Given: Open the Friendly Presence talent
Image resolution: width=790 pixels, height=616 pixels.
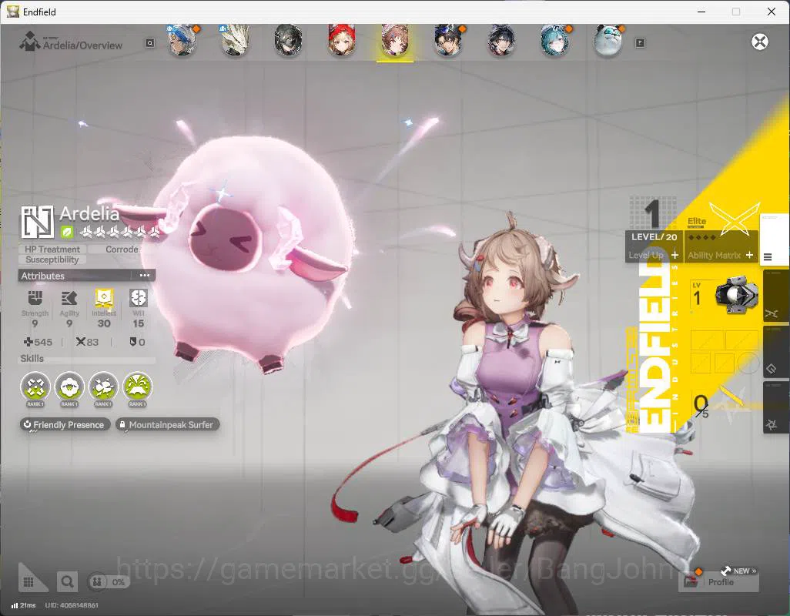Looking at the screenshot, I should [65, 424].
